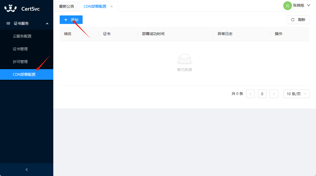The width and height of the screenshot is (316, 176).
Task: Collapse the 证书服务 menu section
Action: click(47, 23)
